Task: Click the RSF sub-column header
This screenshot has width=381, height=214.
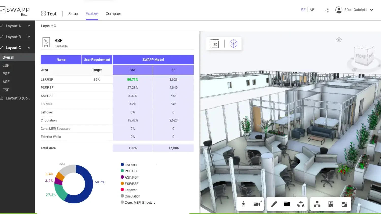Action: pos(133,70)
